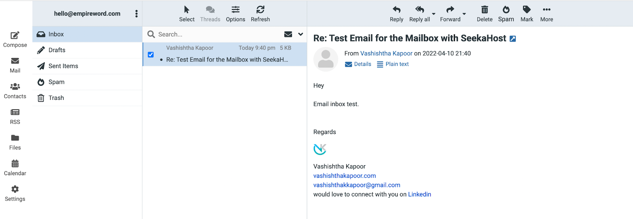Open the Sent Items folder
The image size is (633, 219).
pyautogui.click(x=63, y=66)
